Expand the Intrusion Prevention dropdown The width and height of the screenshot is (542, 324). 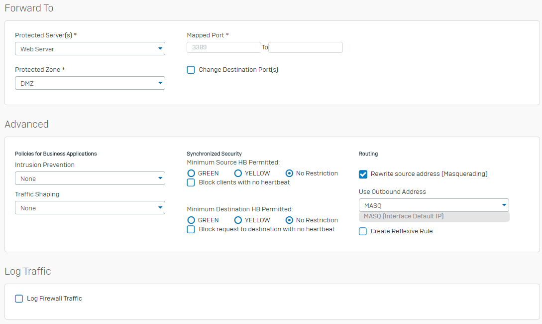tap(90, 178)
